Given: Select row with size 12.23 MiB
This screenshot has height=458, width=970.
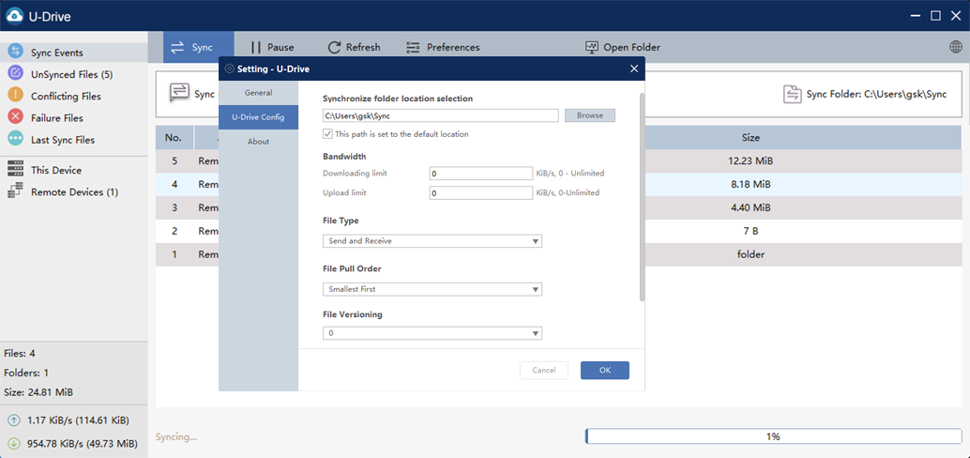Looking at the screenshot, I should point(558,160).
